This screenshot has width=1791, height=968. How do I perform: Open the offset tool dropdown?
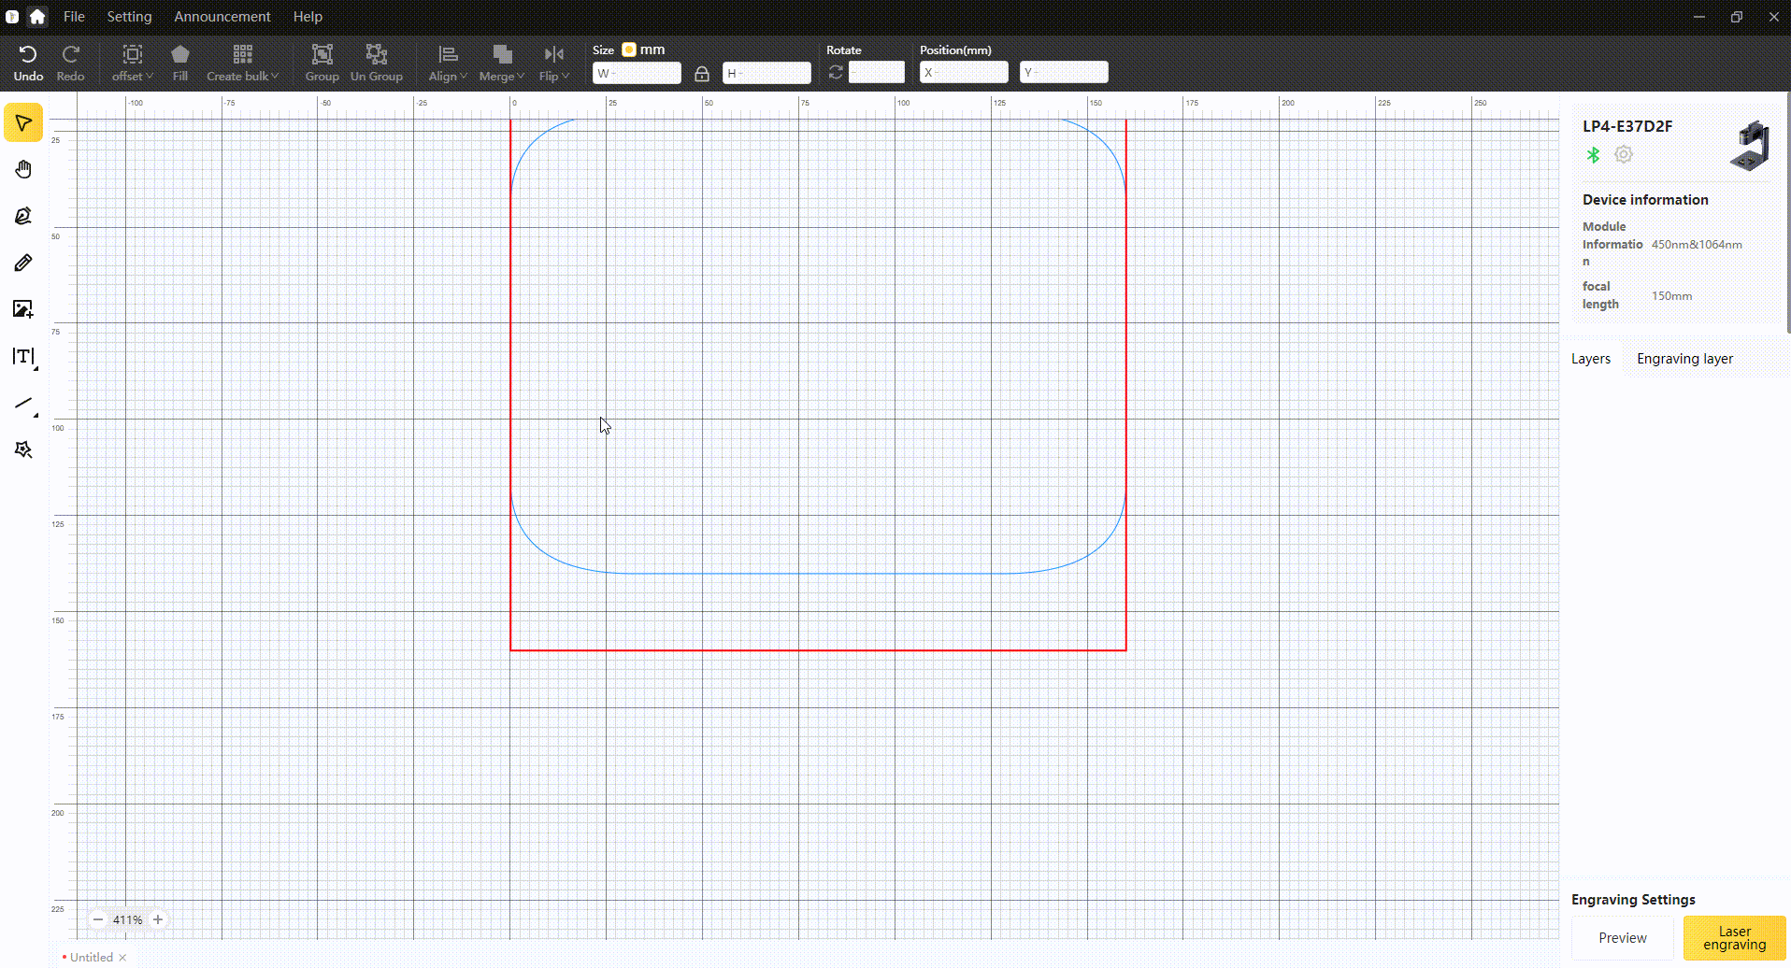coord(133,63)
